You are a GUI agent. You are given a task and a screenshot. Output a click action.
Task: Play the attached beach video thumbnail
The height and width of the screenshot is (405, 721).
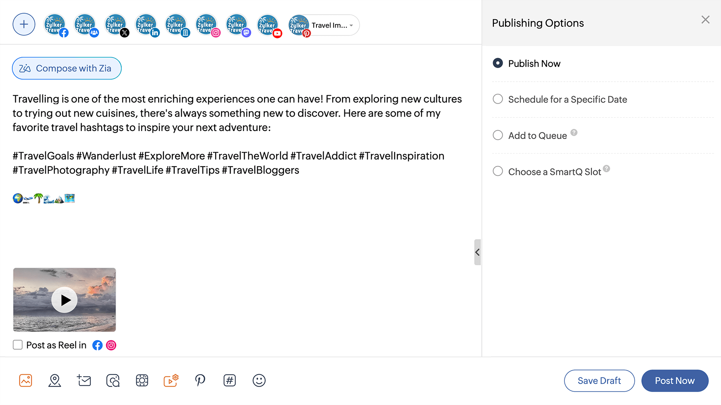[x=64, y=300]
